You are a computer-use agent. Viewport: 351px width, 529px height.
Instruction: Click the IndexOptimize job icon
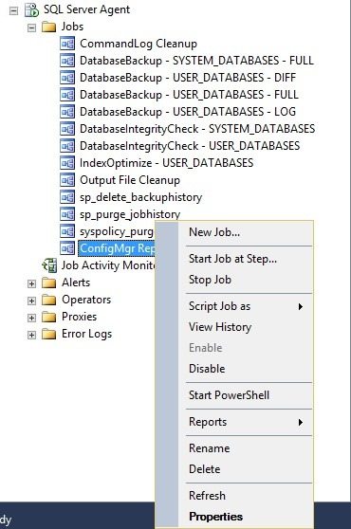[x=67, y=163]
